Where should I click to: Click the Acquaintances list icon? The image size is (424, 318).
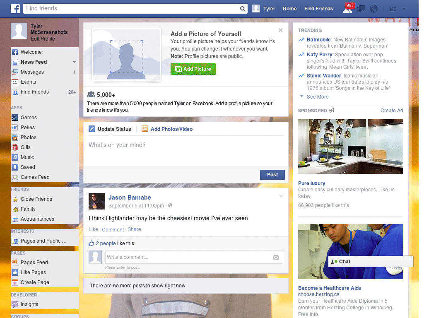click(15, 219)
